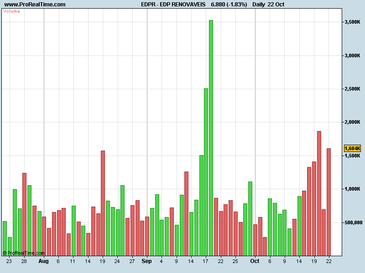Click the ©ProRealTime.com copyright text
The image size is (365, 273).
(x=24, y=253)
